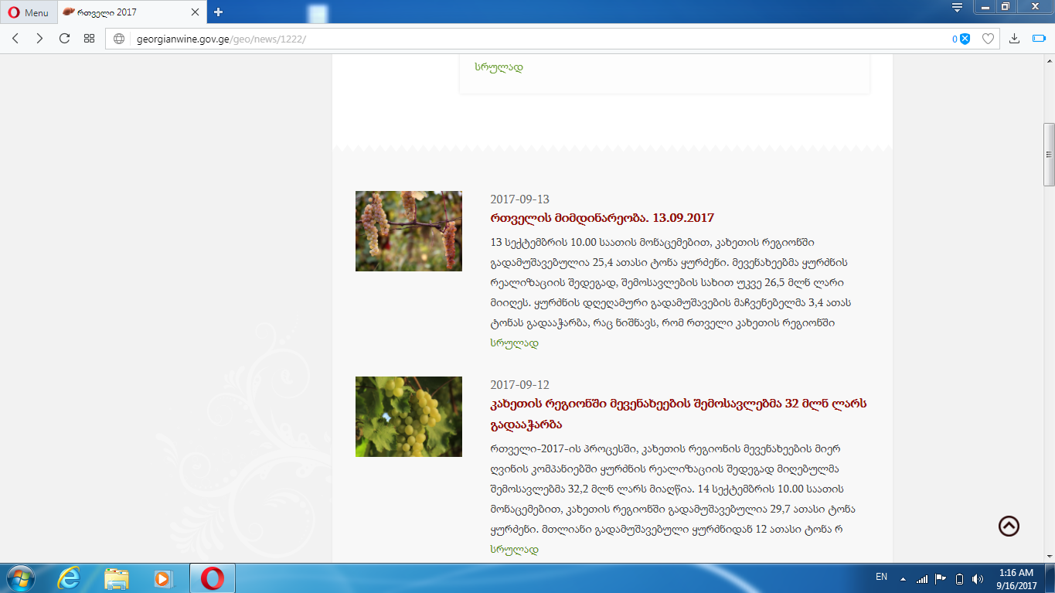1055x593 pixels.
Task: Click the Opera taskbar button
Action: tap(213, 578)
